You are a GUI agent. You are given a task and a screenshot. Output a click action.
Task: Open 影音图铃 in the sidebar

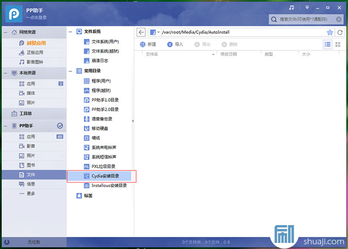[x=34, y=62]
